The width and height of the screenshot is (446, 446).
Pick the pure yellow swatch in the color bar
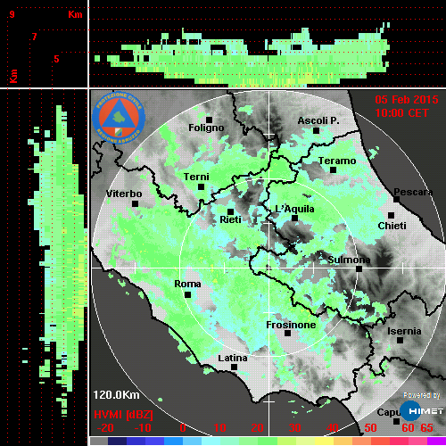coord(324,442)
